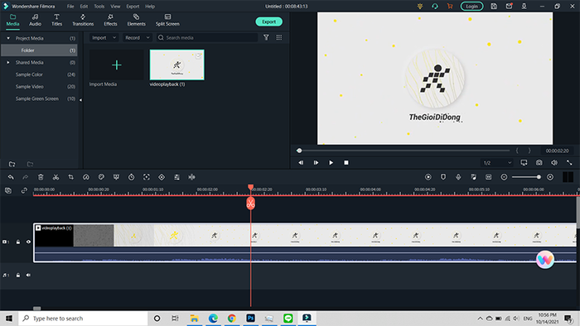Click the green Export button

[x=269, y=22]
